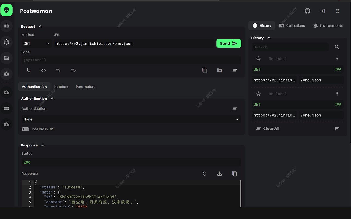Click the cloud upload icon in sidebar
351x219 pixels.
click(7, 93)
